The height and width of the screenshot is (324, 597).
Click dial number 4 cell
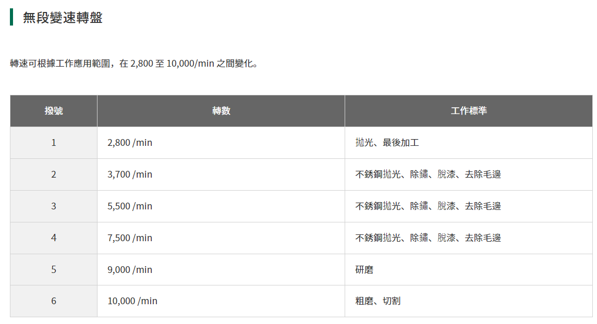coord(54,238)
